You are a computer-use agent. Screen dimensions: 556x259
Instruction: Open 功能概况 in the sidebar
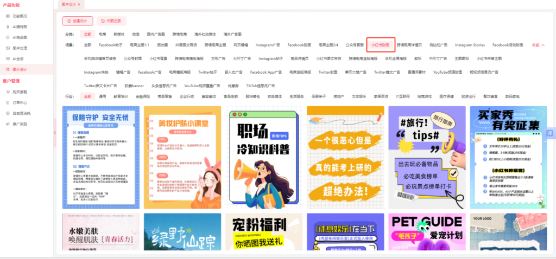(x=21, y=17)
